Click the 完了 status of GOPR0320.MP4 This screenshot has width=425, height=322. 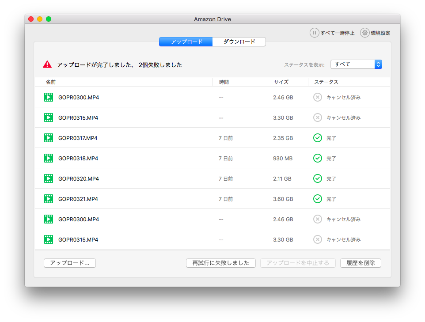click(331, 178)
